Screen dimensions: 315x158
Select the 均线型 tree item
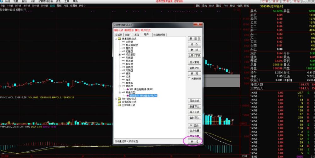129,57
